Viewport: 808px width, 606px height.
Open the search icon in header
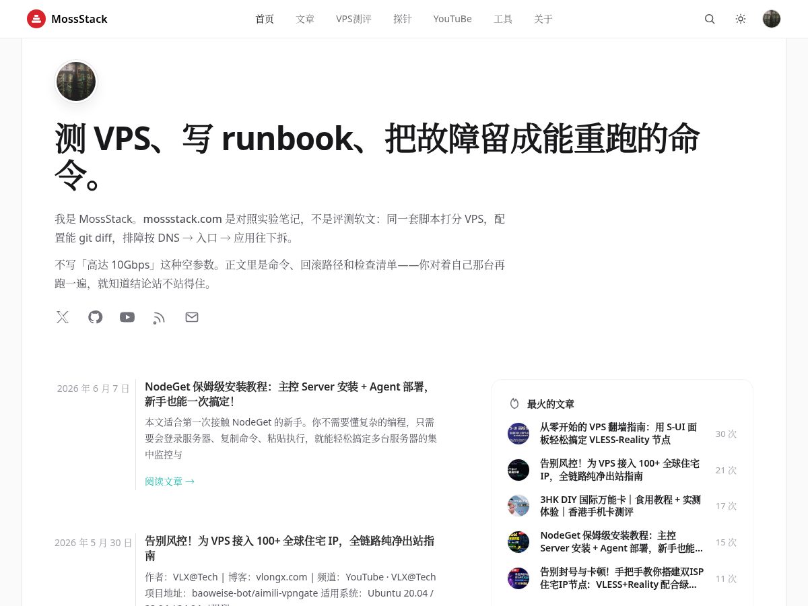pos(710,19)
